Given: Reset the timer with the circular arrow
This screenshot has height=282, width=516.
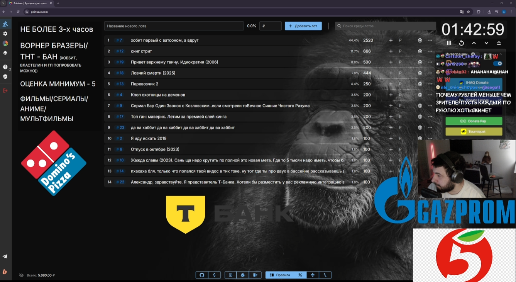Looking at the screenshot, I should pyautogui.click(x=461, y=43).
